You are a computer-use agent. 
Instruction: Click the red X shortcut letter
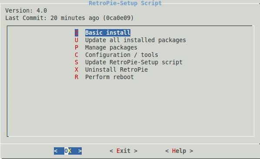click(x=77, y=70)
